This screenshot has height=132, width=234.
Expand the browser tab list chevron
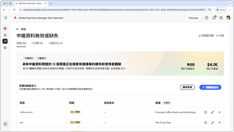coord(231,3)
